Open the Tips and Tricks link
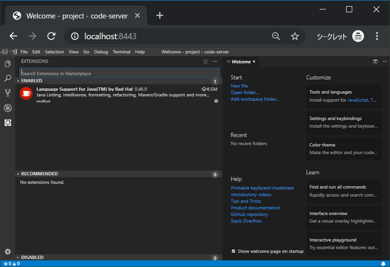The width and height of the screenshot is (390, 267). coord(246,201)
